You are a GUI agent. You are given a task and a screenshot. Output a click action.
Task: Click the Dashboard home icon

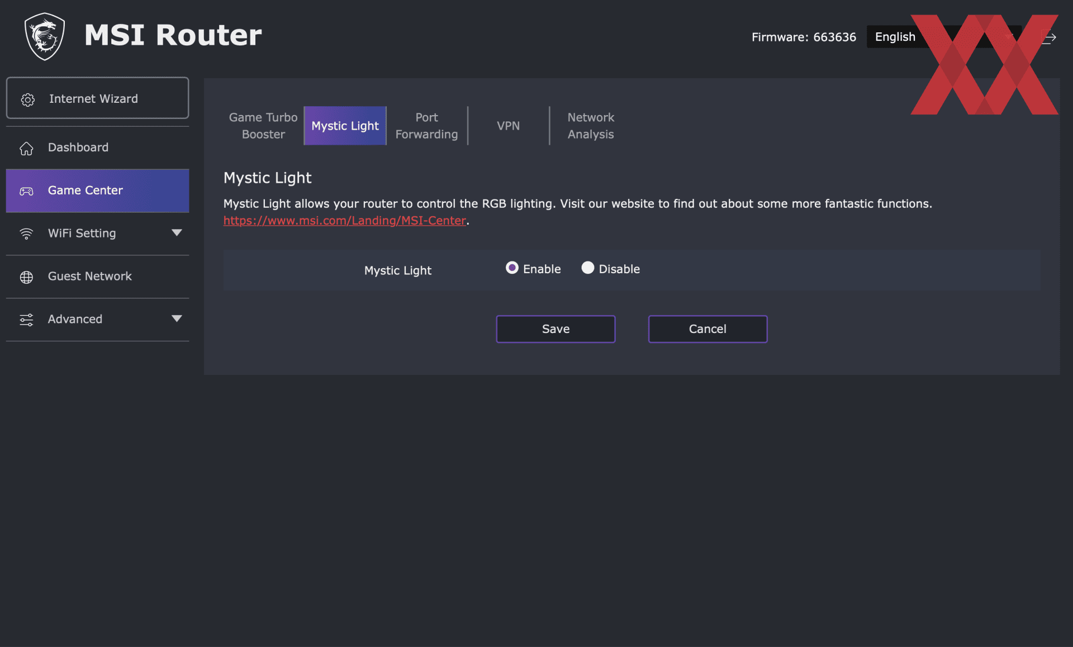pyautogui.click(x=26, y=148)
